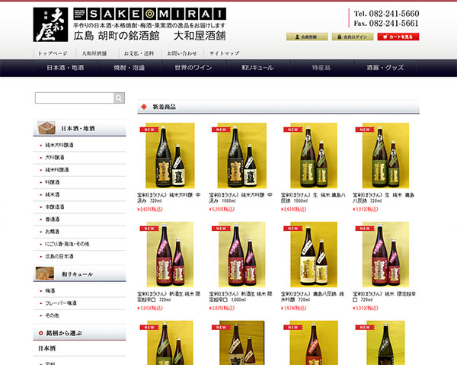Open お支払・送料 payment and shipping link

coord(139,53)
